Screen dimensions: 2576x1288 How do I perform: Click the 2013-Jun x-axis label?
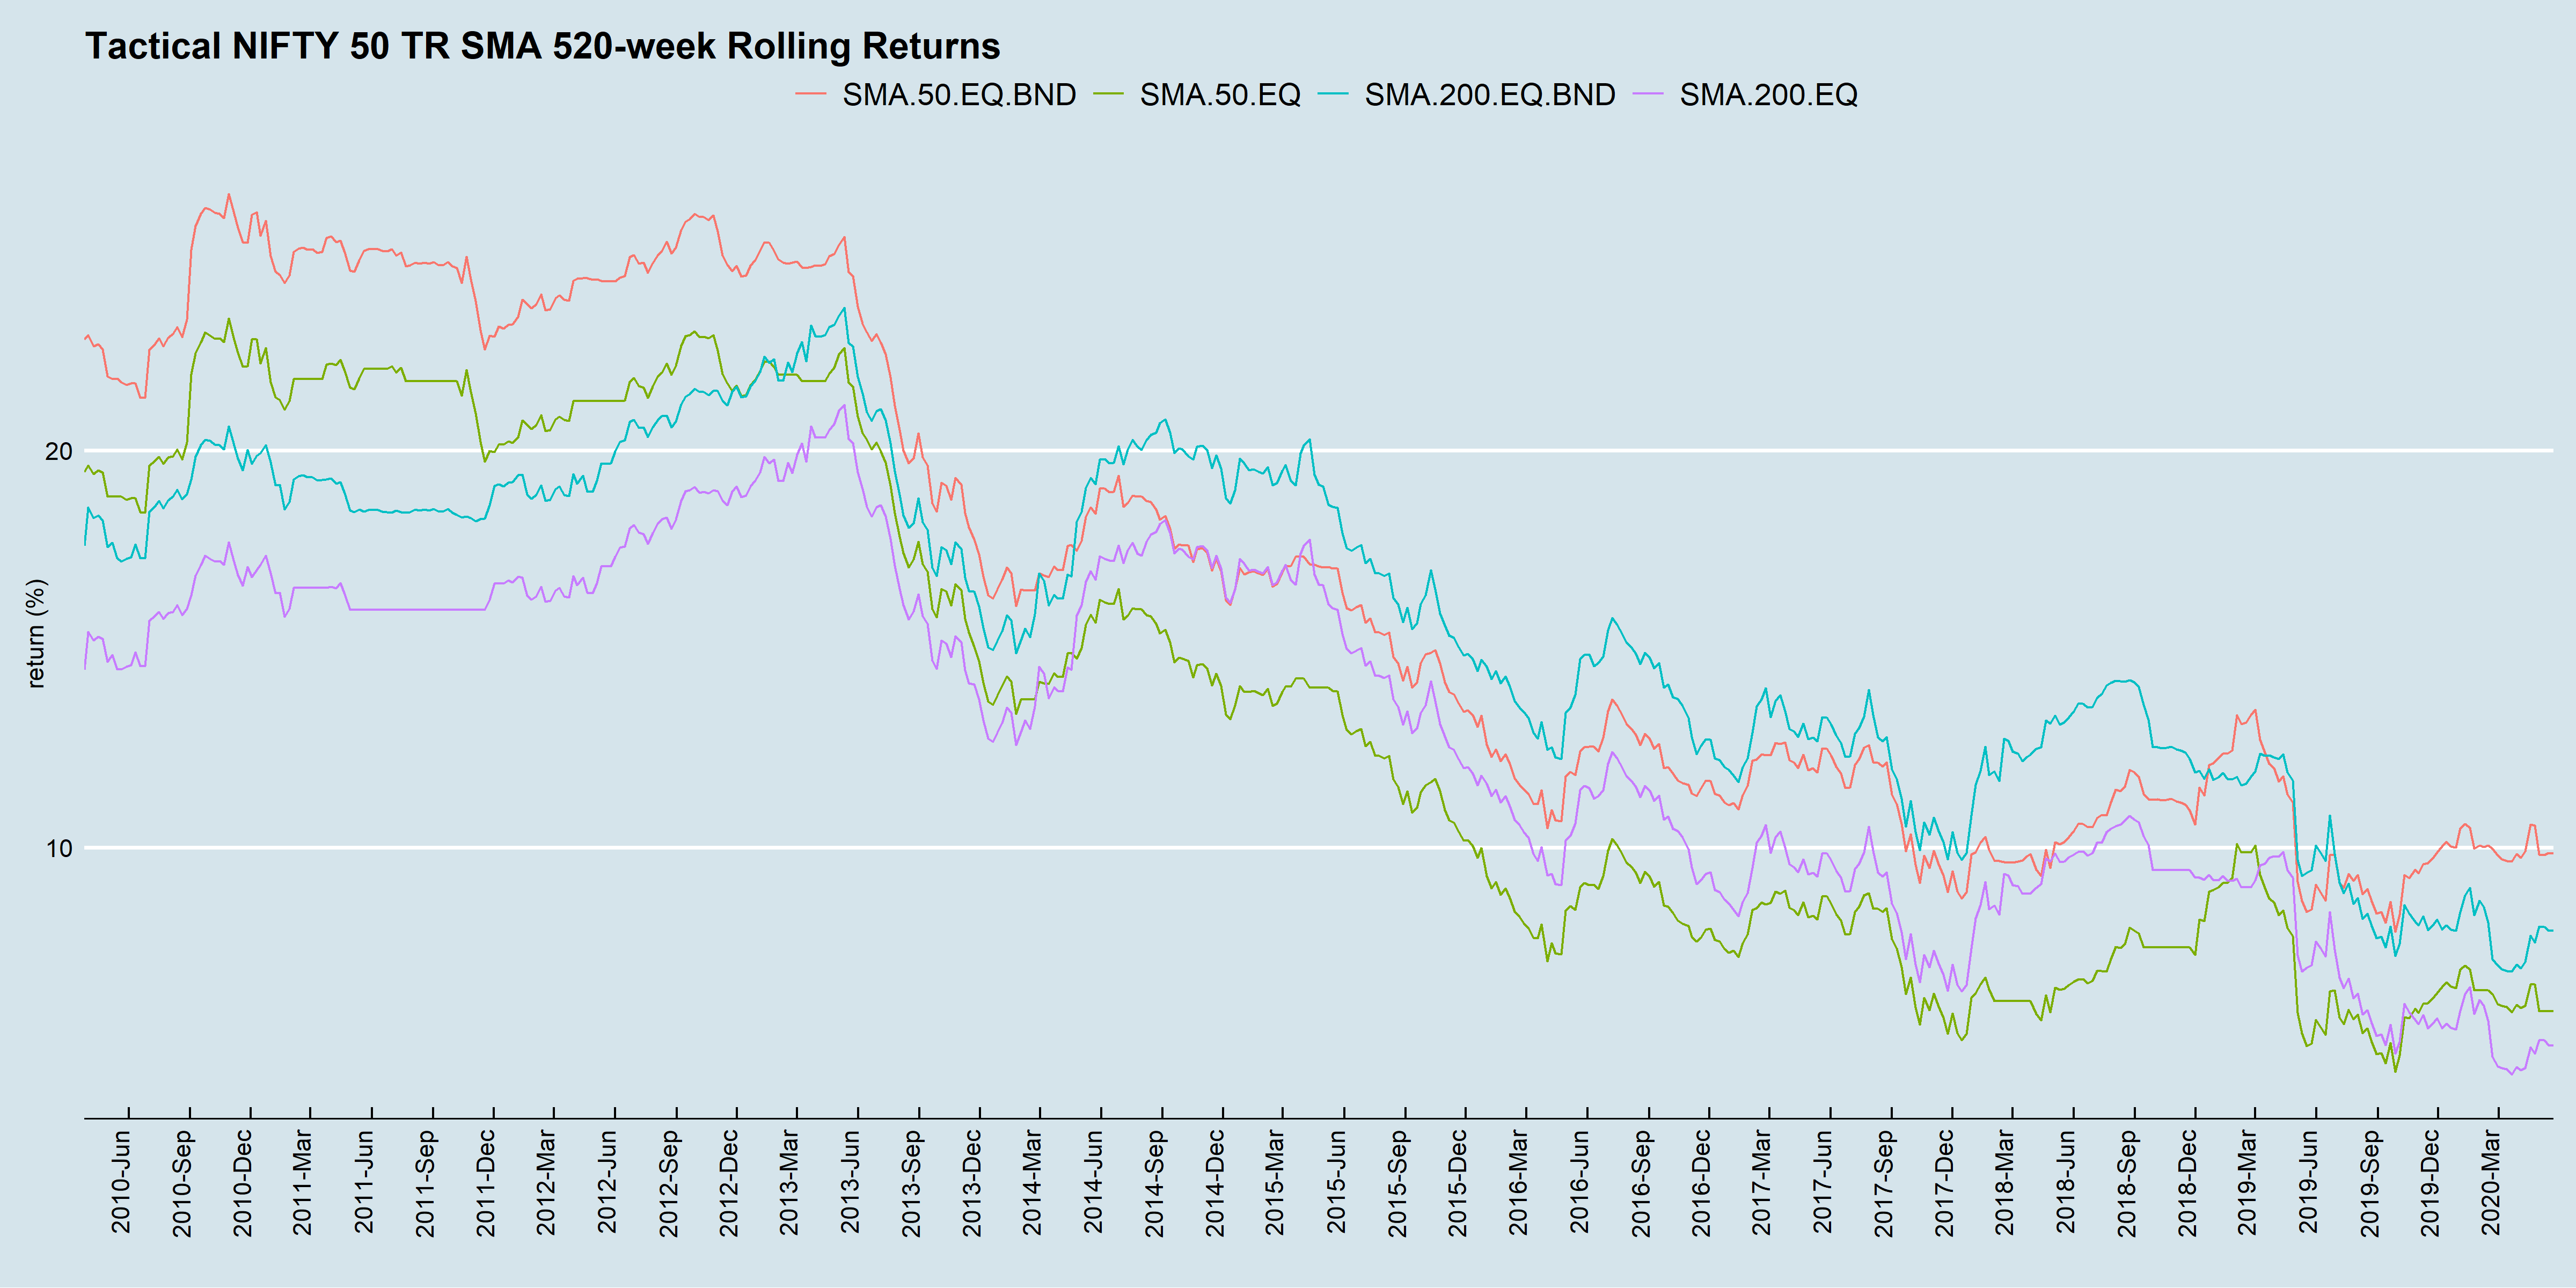click(x=850, y=1182)
